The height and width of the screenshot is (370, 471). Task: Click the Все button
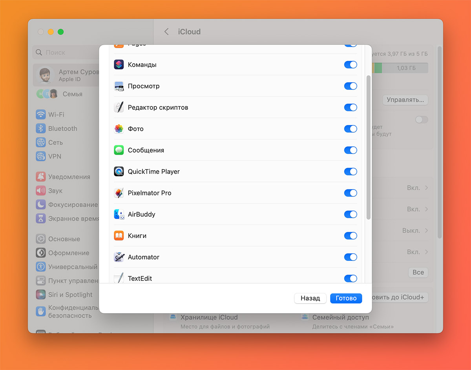pos(418,272)
